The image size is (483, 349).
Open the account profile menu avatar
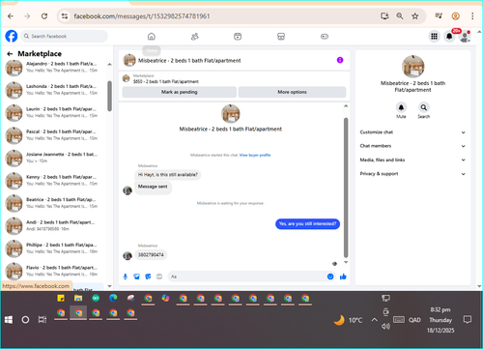coord(465,37)
